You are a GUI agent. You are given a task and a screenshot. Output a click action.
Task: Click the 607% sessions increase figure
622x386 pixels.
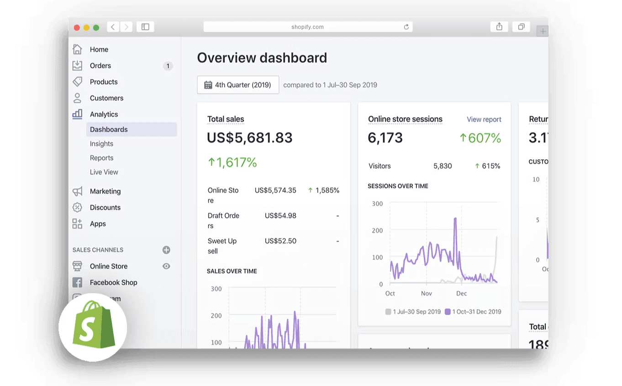pyautogui.click(x=480, y=138)
